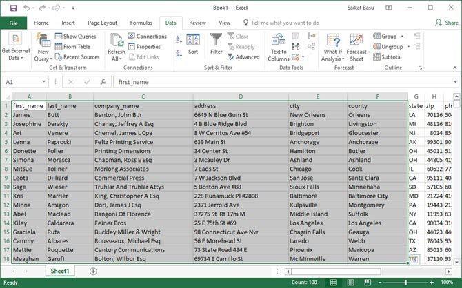The width and height of the screenshot is (462, 288).
Task: Select column C header
Action: pos(143,96)
